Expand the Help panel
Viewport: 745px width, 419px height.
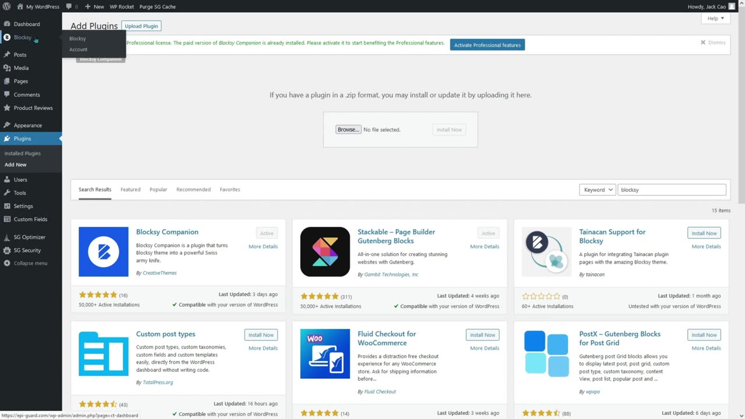point(715,19)
